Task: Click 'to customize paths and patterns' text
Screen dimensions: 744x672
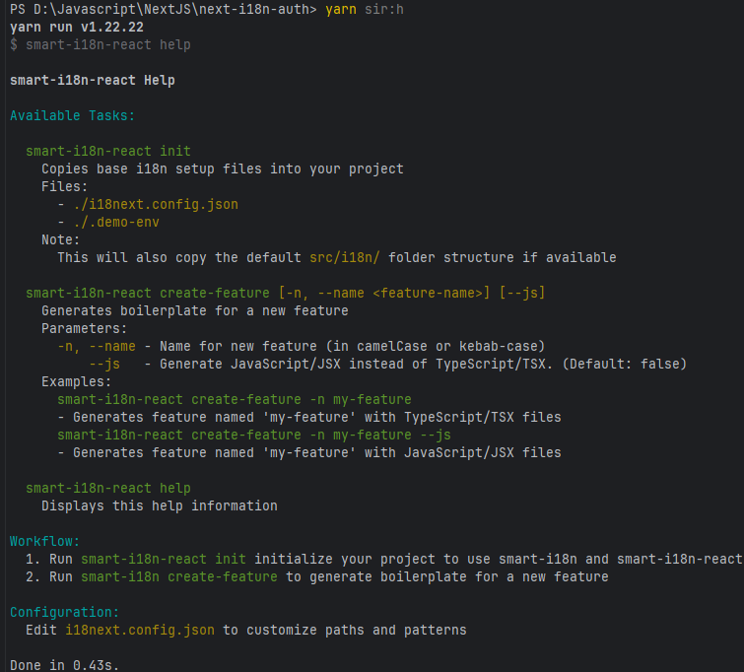Action: pyautogui.click(x=345, y=631)
